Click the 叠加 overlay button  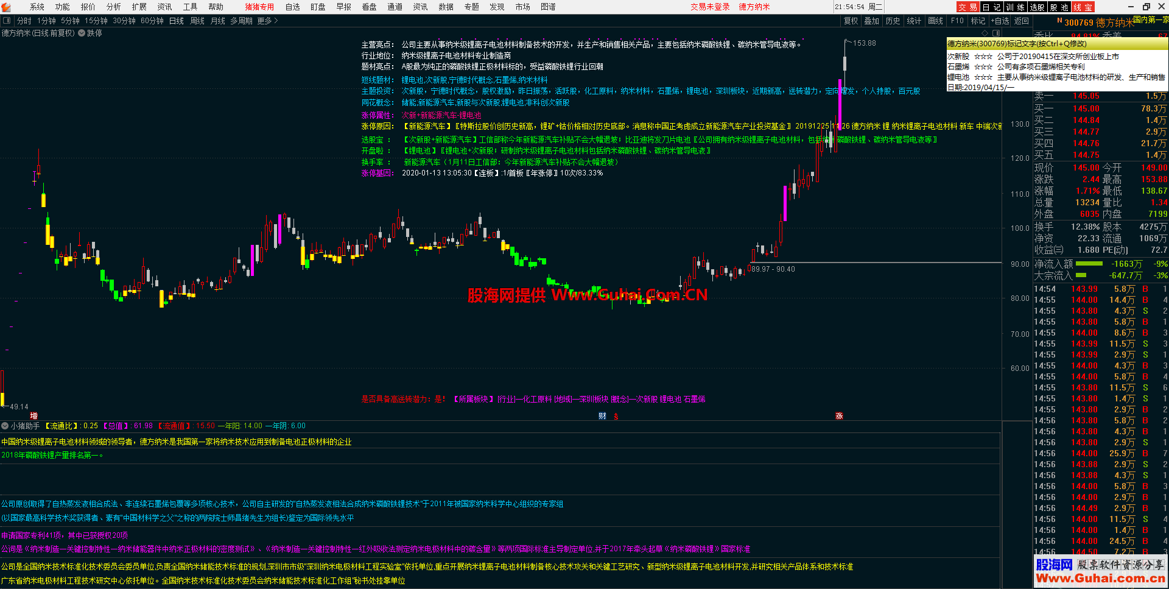click(x=872, y=21)
